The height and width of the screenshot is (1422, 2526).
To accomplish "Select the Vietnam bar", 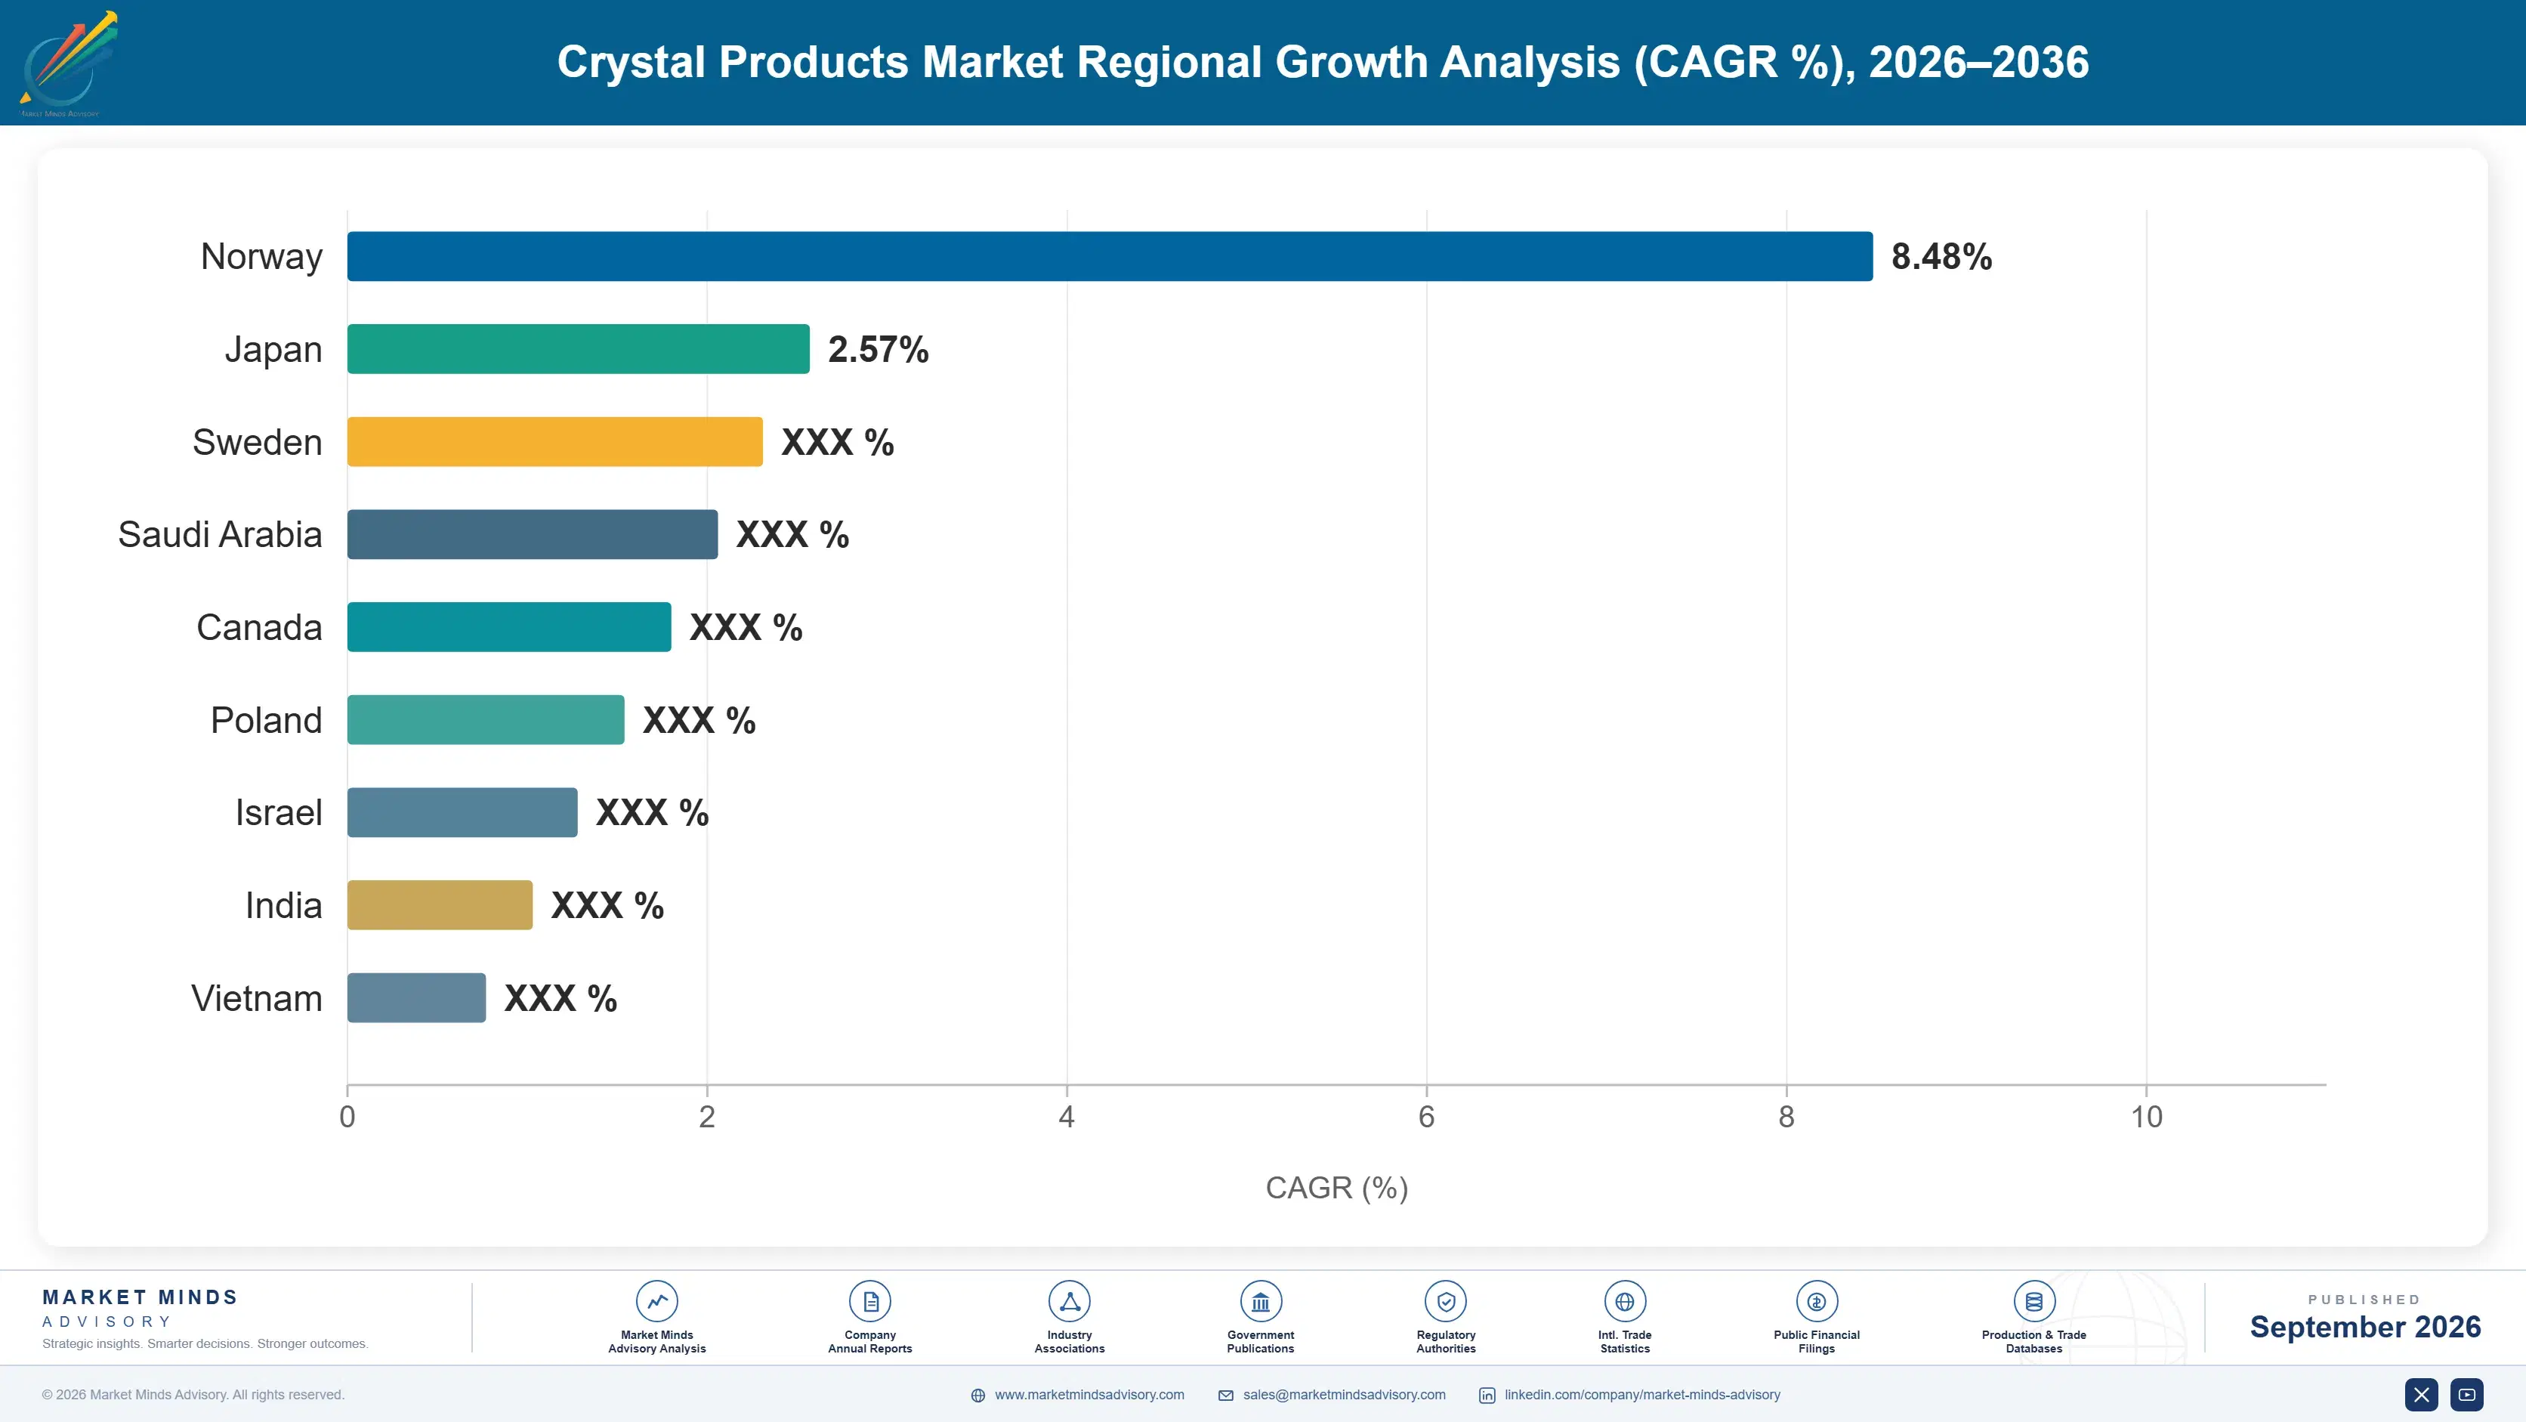I will click(415, 997).
